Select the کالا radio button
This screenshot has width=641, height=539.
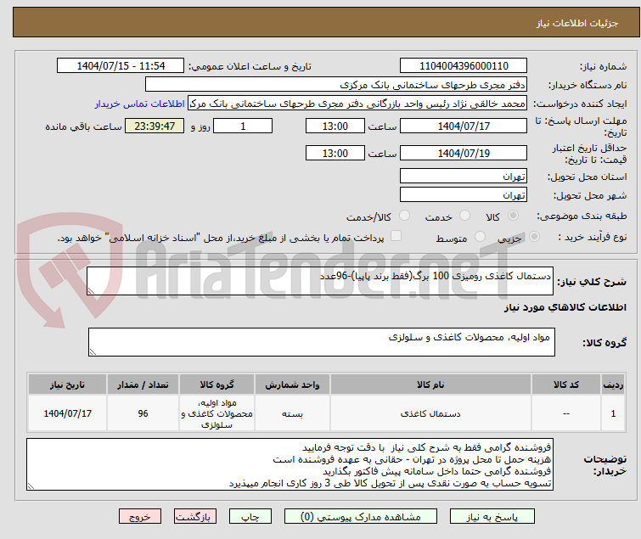513,215
